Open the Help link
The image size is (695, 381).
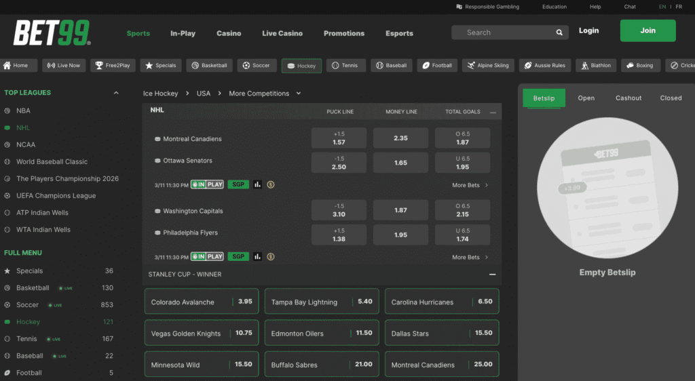[x=595, y=7]
